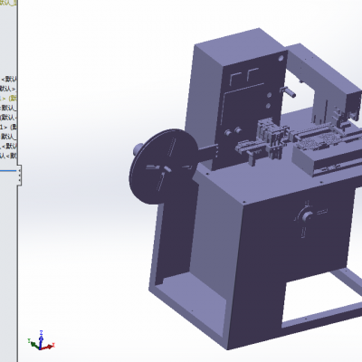
Task: Click the feature tree panel collapse handle
Action: [x=20, y=176]
